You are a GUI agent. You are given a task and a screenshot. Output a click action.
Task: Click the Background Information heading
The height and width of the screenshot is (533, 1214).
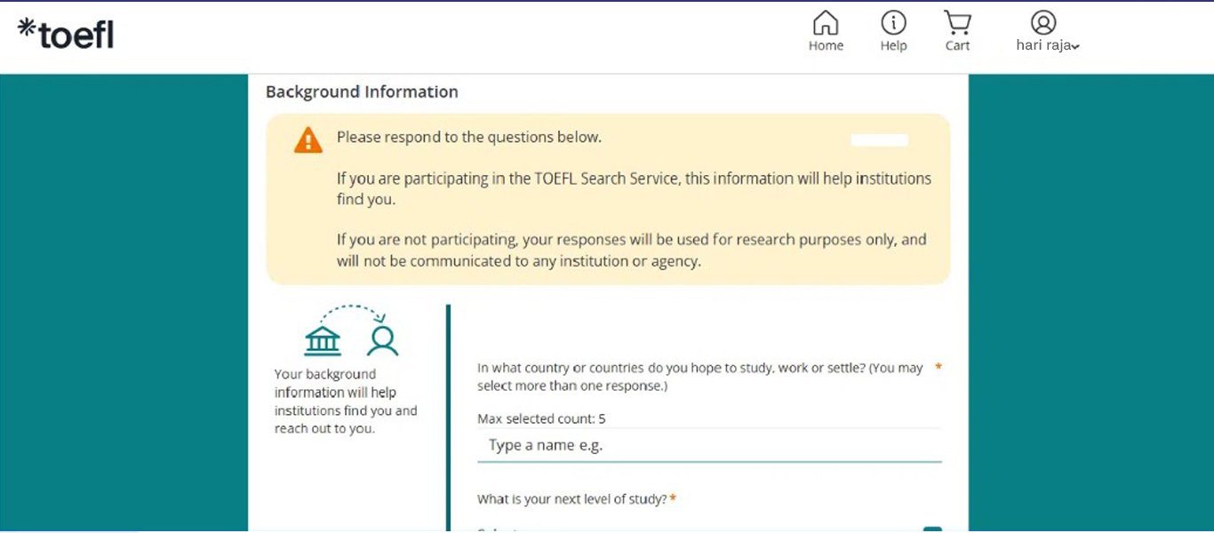pyautogui.click(x=362, y=91)
